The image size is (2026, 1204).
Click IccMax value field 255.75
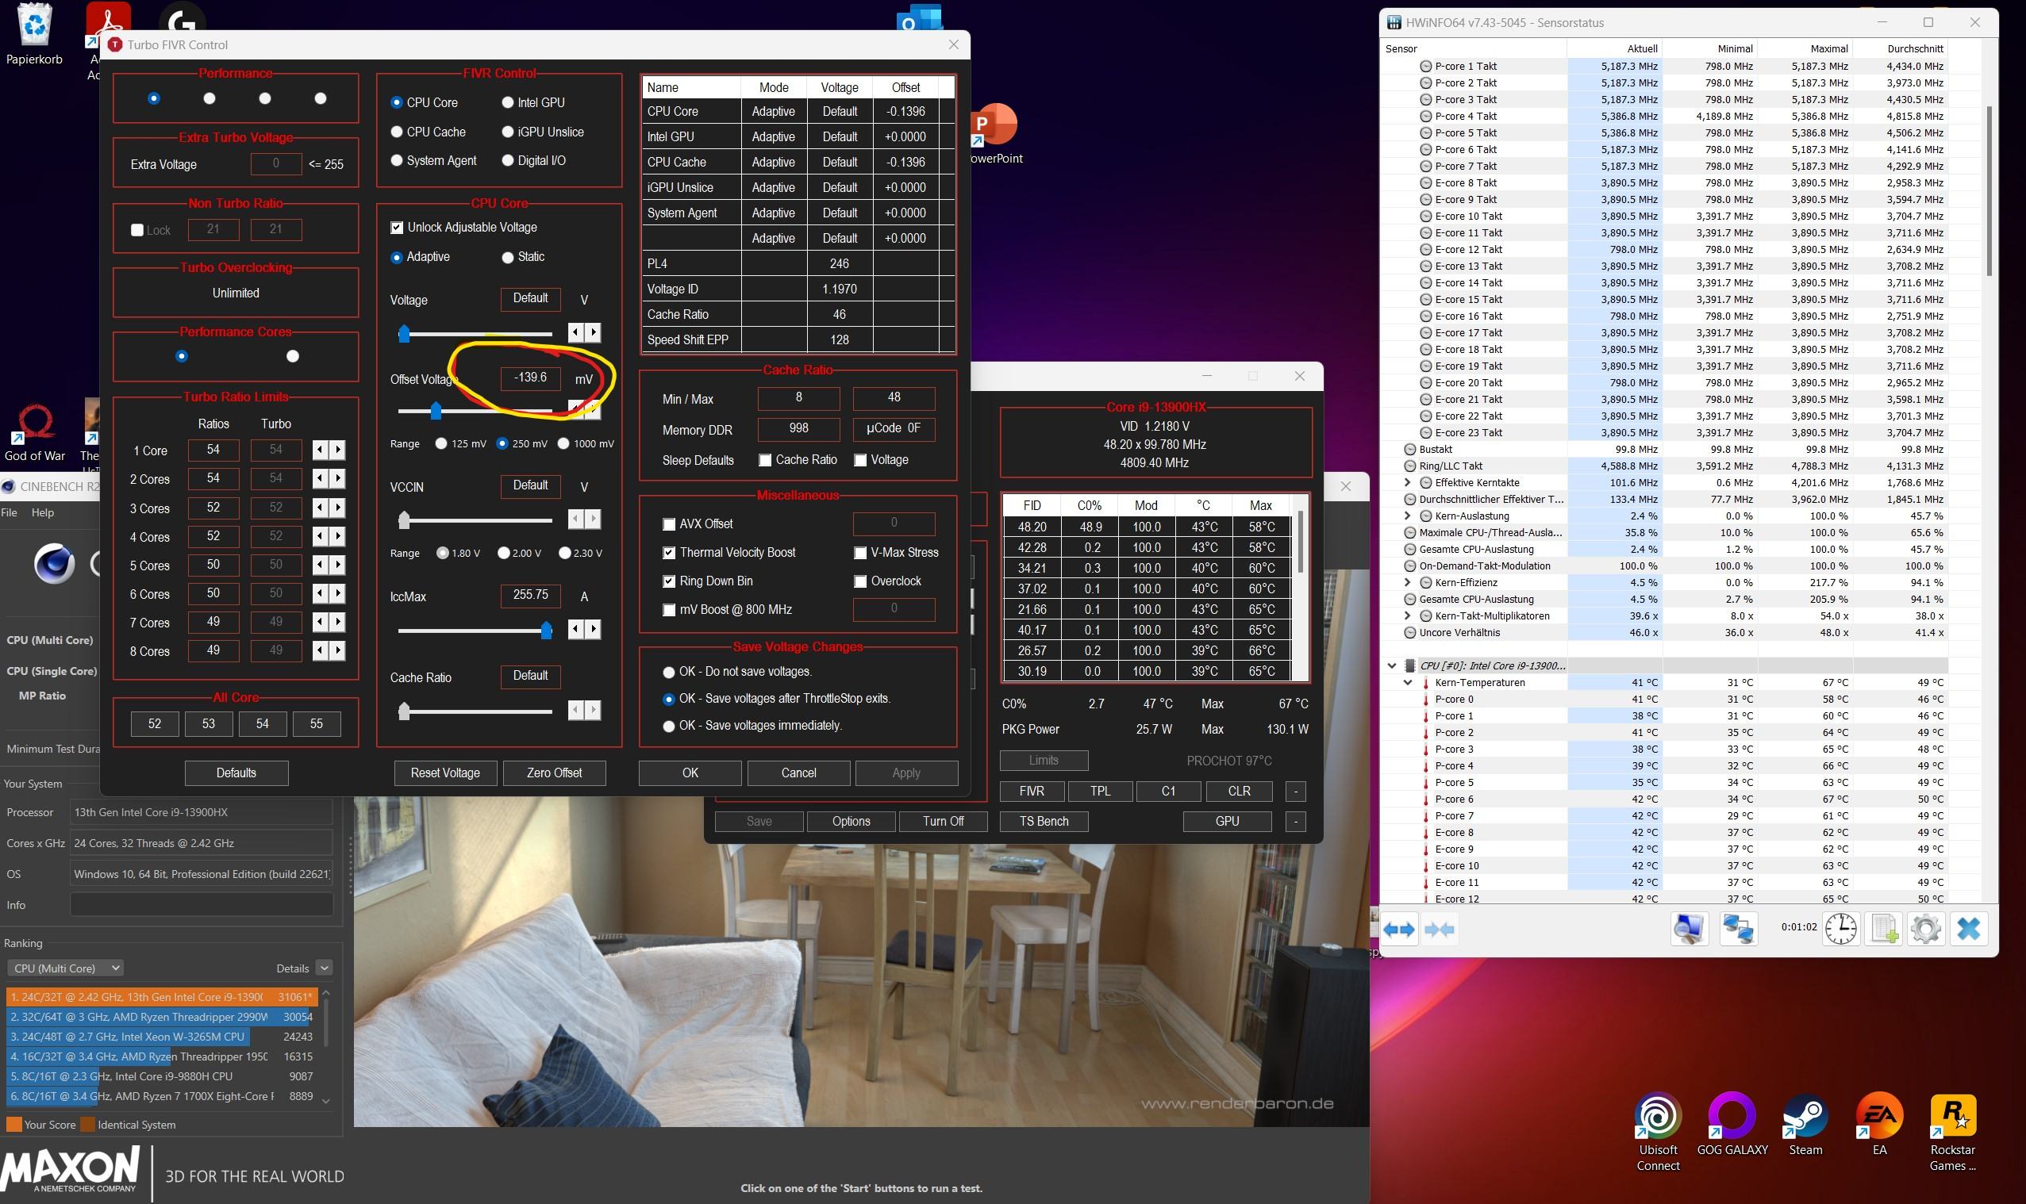click(530, 596)
